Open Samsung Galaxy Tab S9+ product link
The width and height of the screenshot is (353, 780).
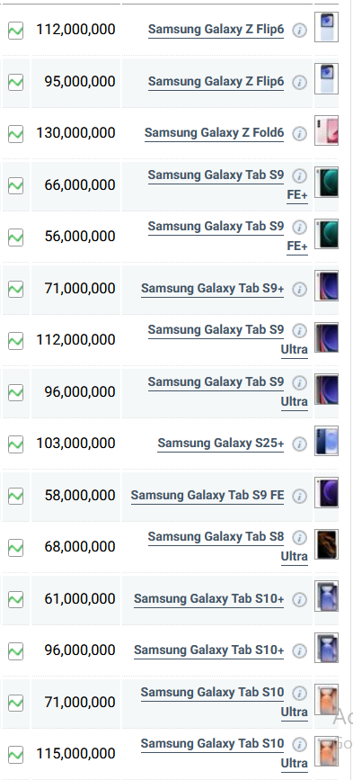(213, 288)
